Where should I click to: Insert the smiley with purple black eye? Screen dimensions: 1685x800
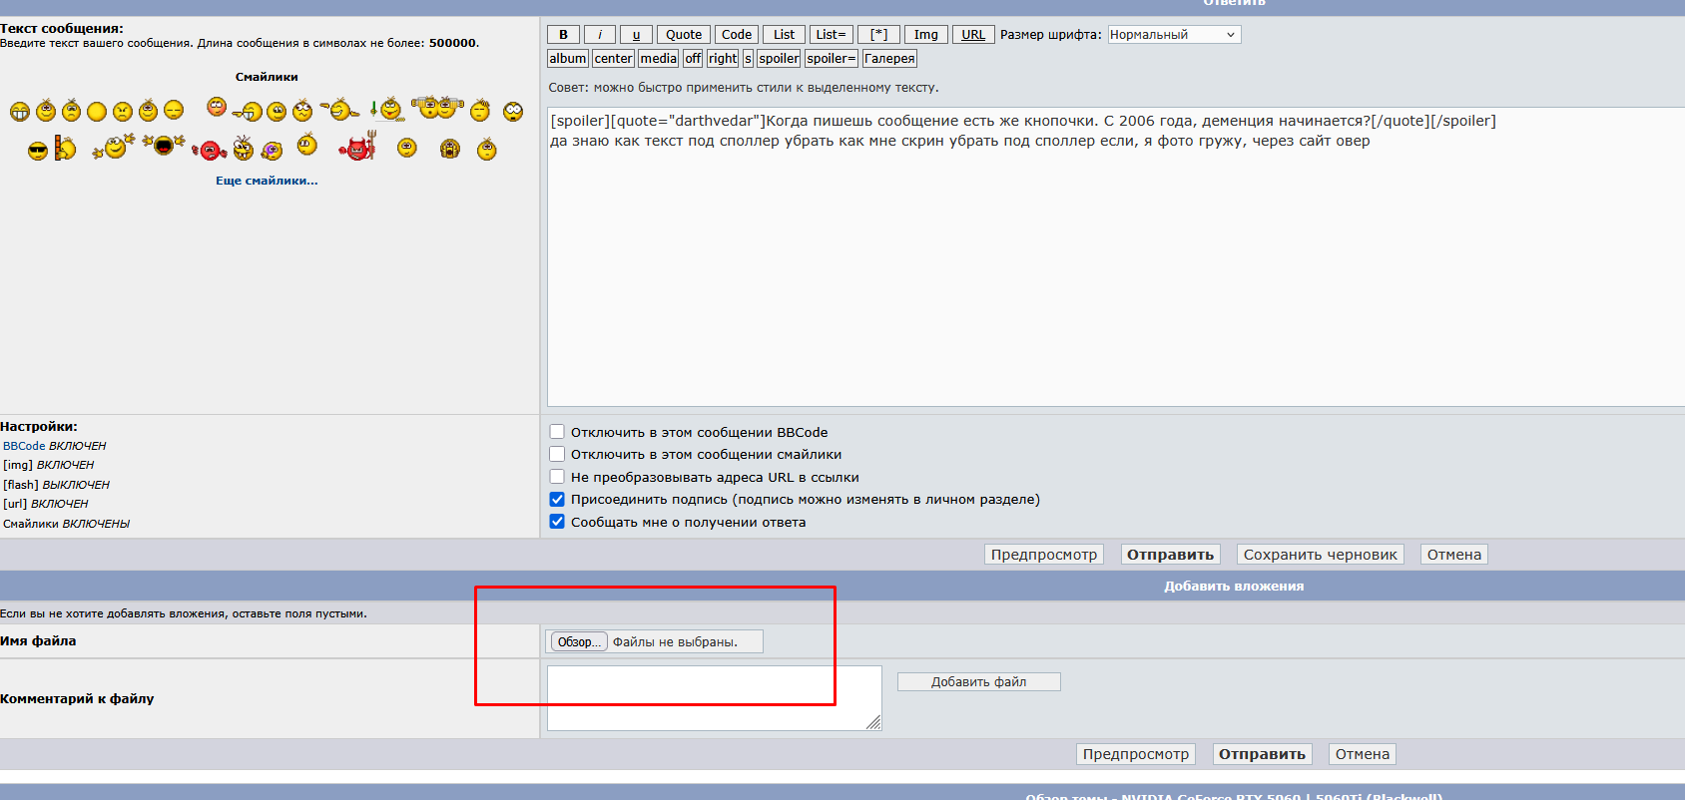coord(273,151)
